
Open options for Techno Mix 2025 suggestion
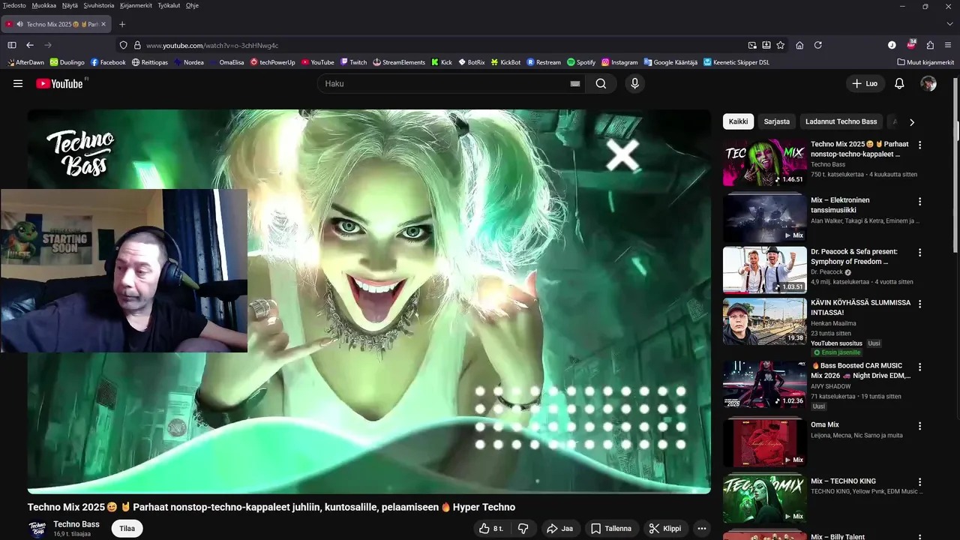[920, 145]
